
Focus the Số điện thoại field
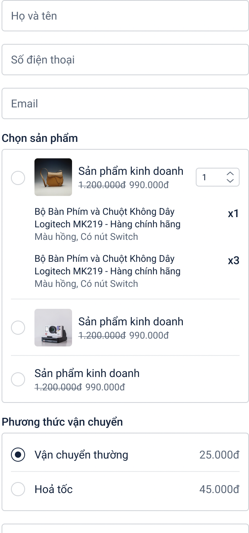point(125,60)
